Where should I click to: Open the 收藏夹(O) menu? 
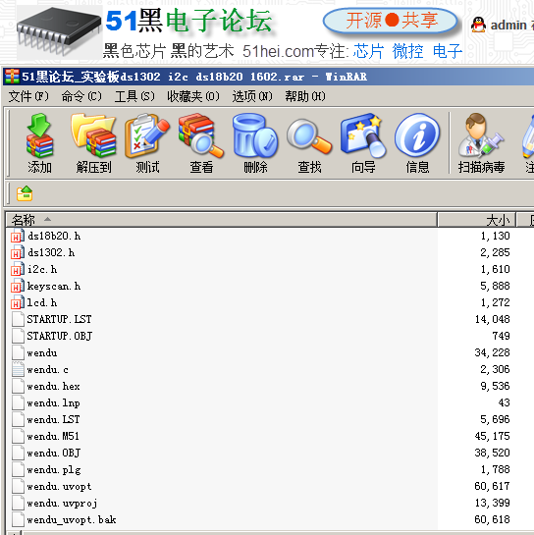pyautogui.click(x=193, y=96)
